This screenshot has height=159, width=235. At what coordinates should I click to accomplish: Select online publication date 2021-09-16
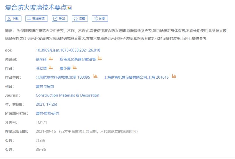[46, 132]
